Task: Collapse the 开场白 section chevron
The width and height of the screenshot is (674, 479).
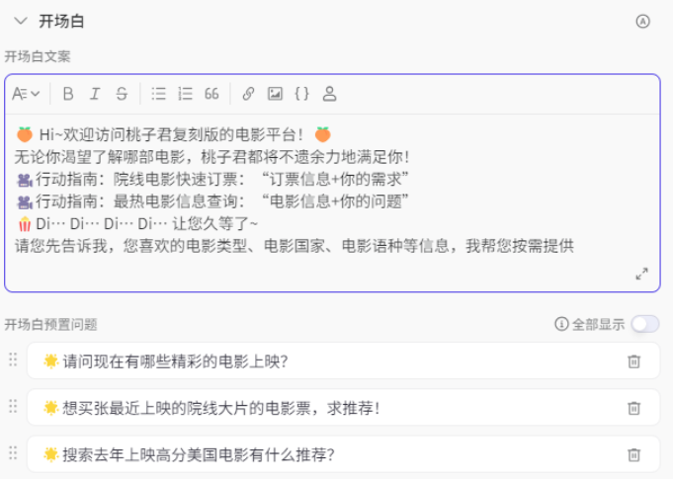Action: click(21, 21)
